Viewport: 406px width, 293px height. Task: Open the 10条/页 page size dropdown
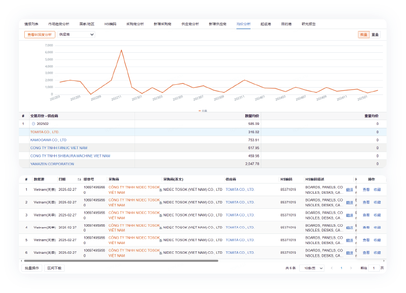311,268
